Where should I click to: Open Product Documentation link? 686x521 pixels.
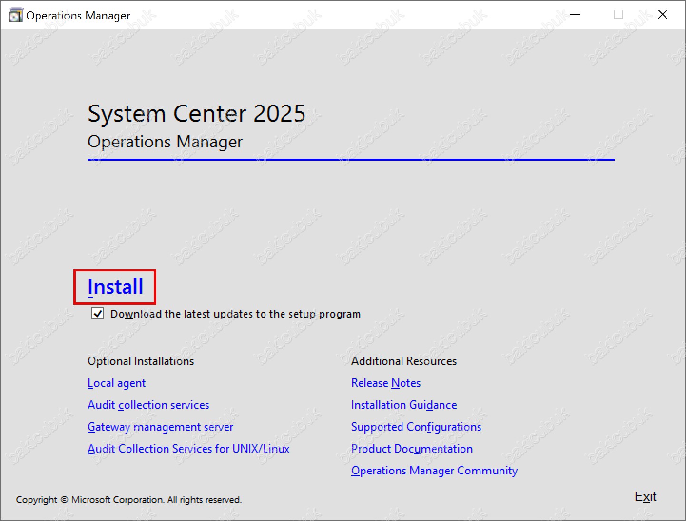coord(412,449)
